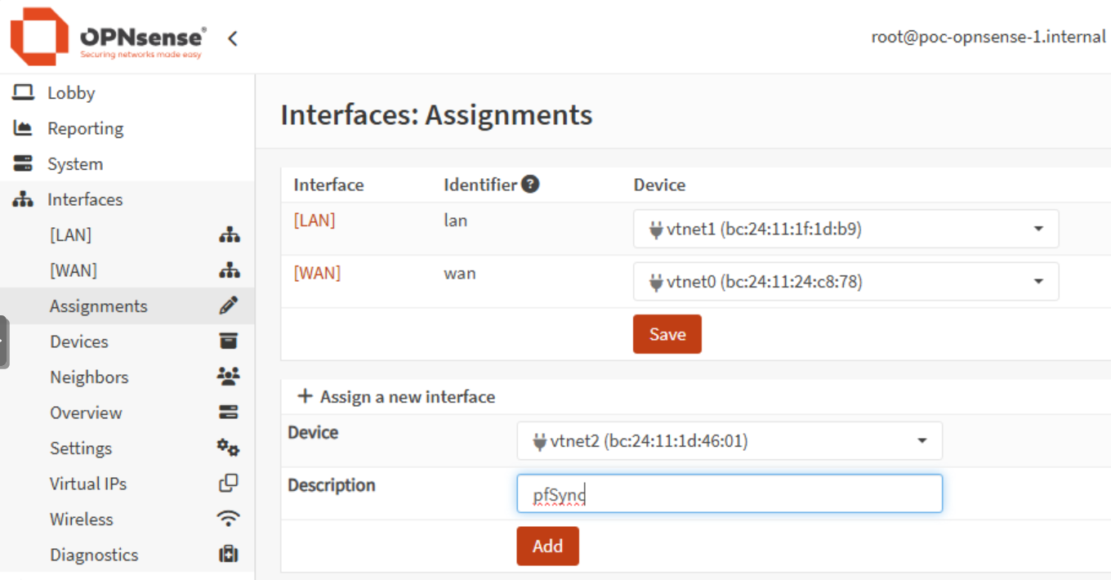Click the archive icon beside Devices
The image size is (1111, 580).
(229, 341)
